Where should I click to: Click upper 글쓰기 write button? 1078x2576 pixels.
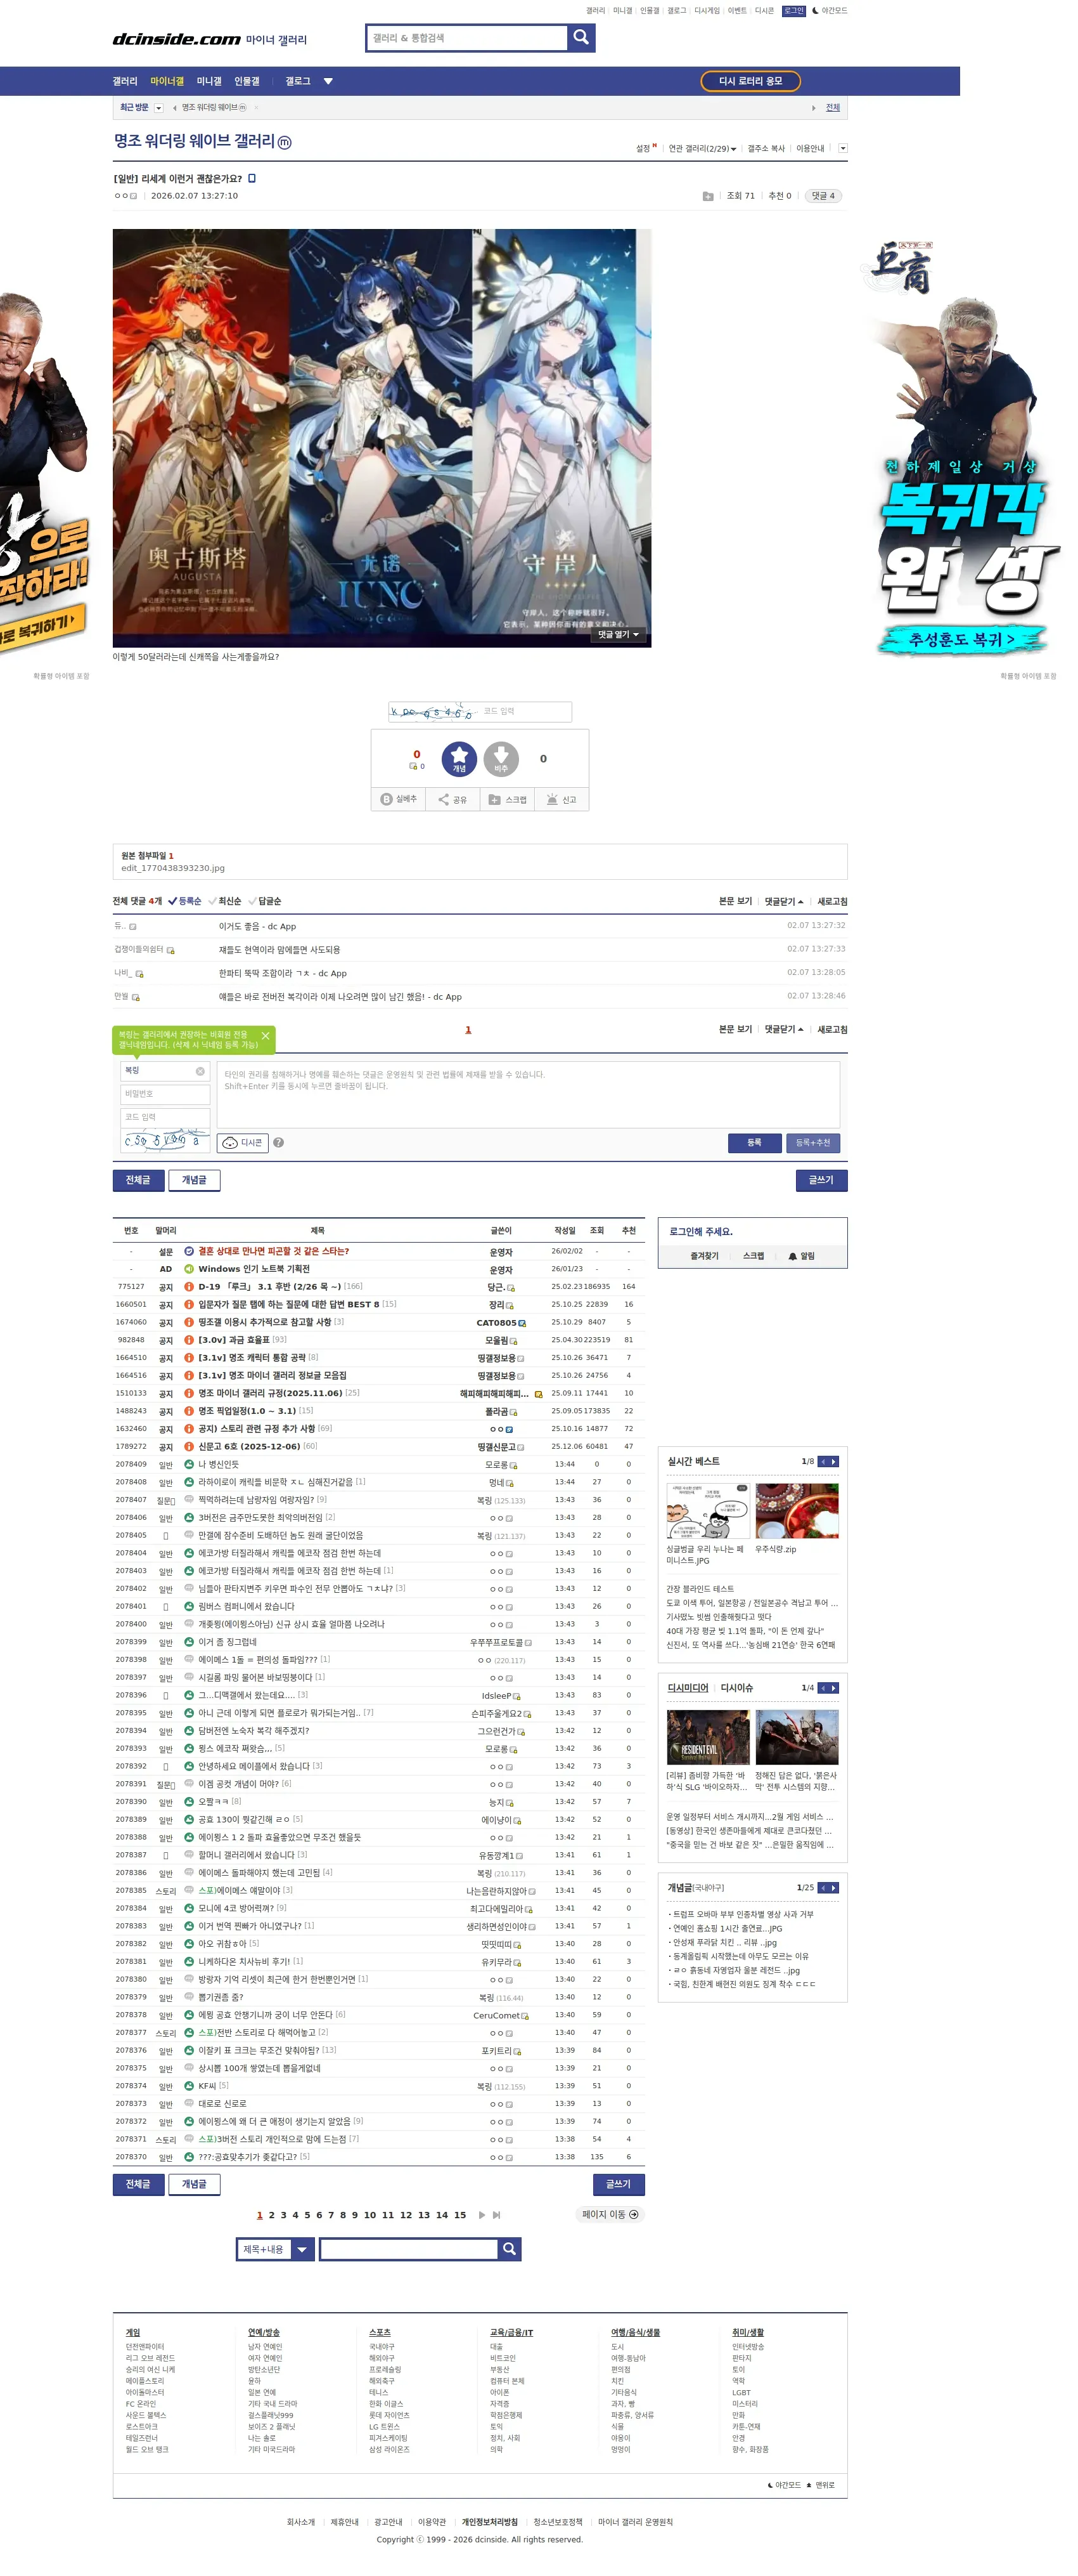click(x=821, y=1181)
